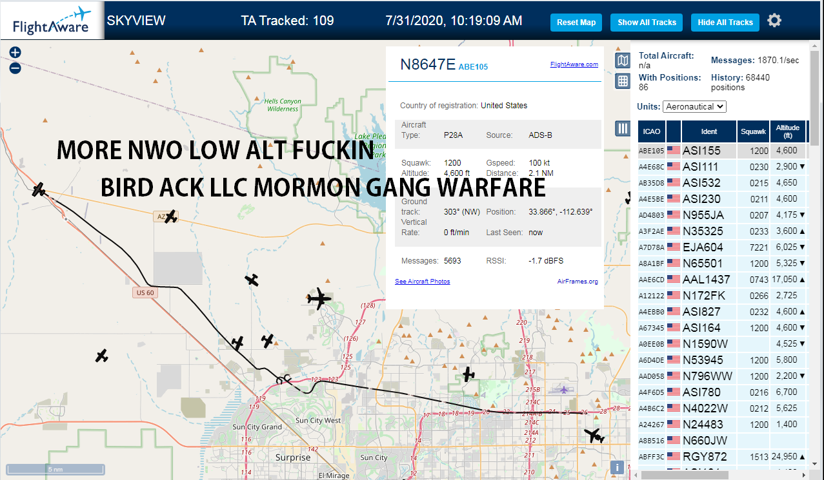Click Reset Map button
The image size is (824, 480).
click(x=576, y=22)
